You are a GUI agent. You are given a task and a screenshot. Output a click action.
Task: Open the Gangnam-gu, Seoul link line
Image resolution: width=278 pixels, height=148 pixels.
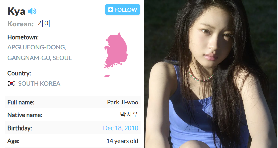(39, 58)
